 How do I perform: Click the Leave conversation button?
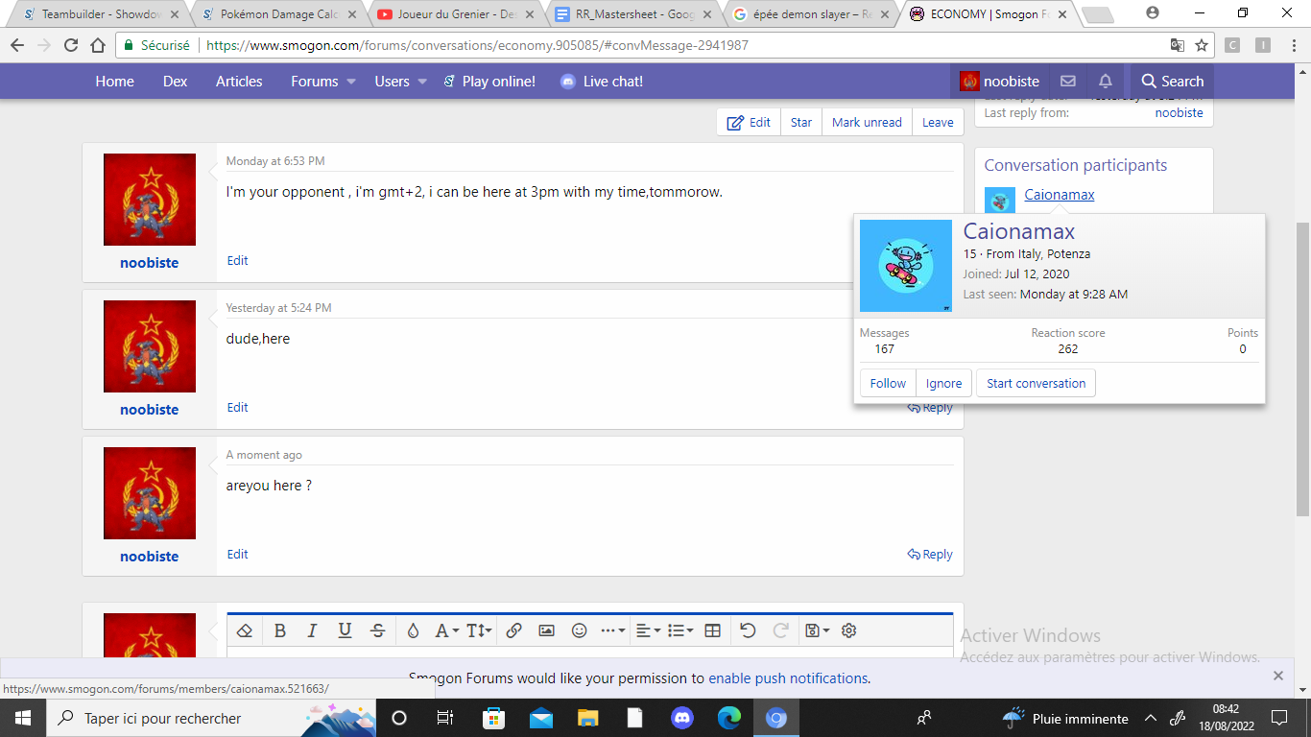[x=938, y=122]
